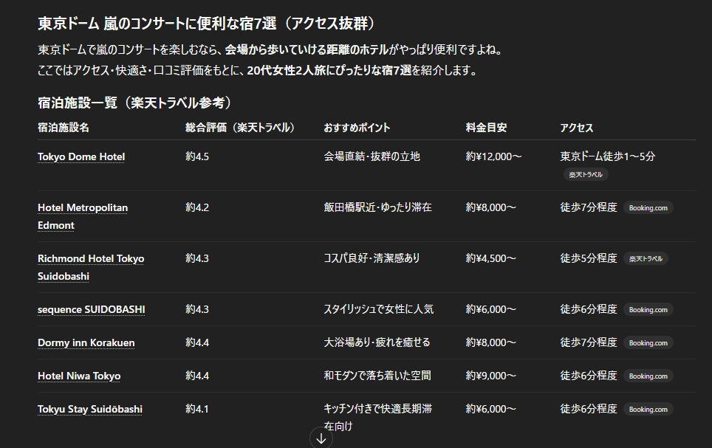Click Booking.com badge in Tokyu Stay Suidōbashi row
712x448 pixels.
click(x=648, y=409)
